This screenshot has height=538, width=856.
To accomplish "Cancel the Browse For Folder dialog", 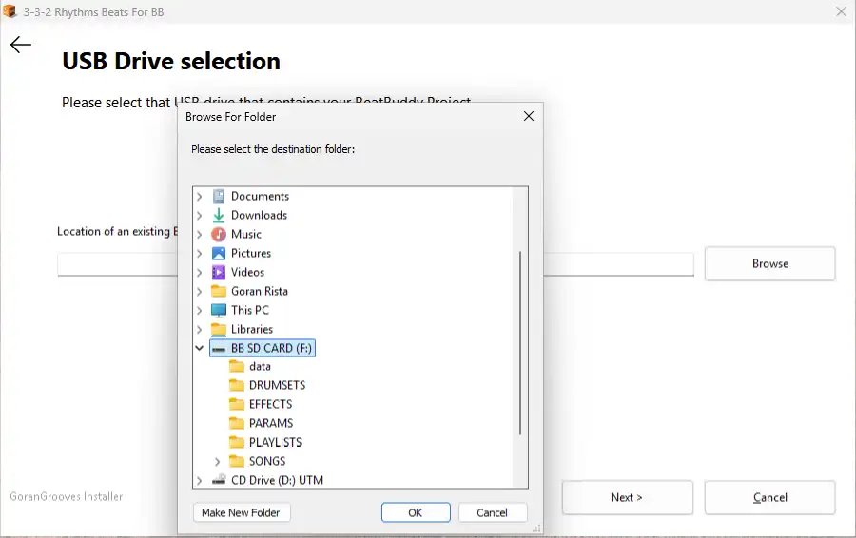I will (x=493, y=512).
